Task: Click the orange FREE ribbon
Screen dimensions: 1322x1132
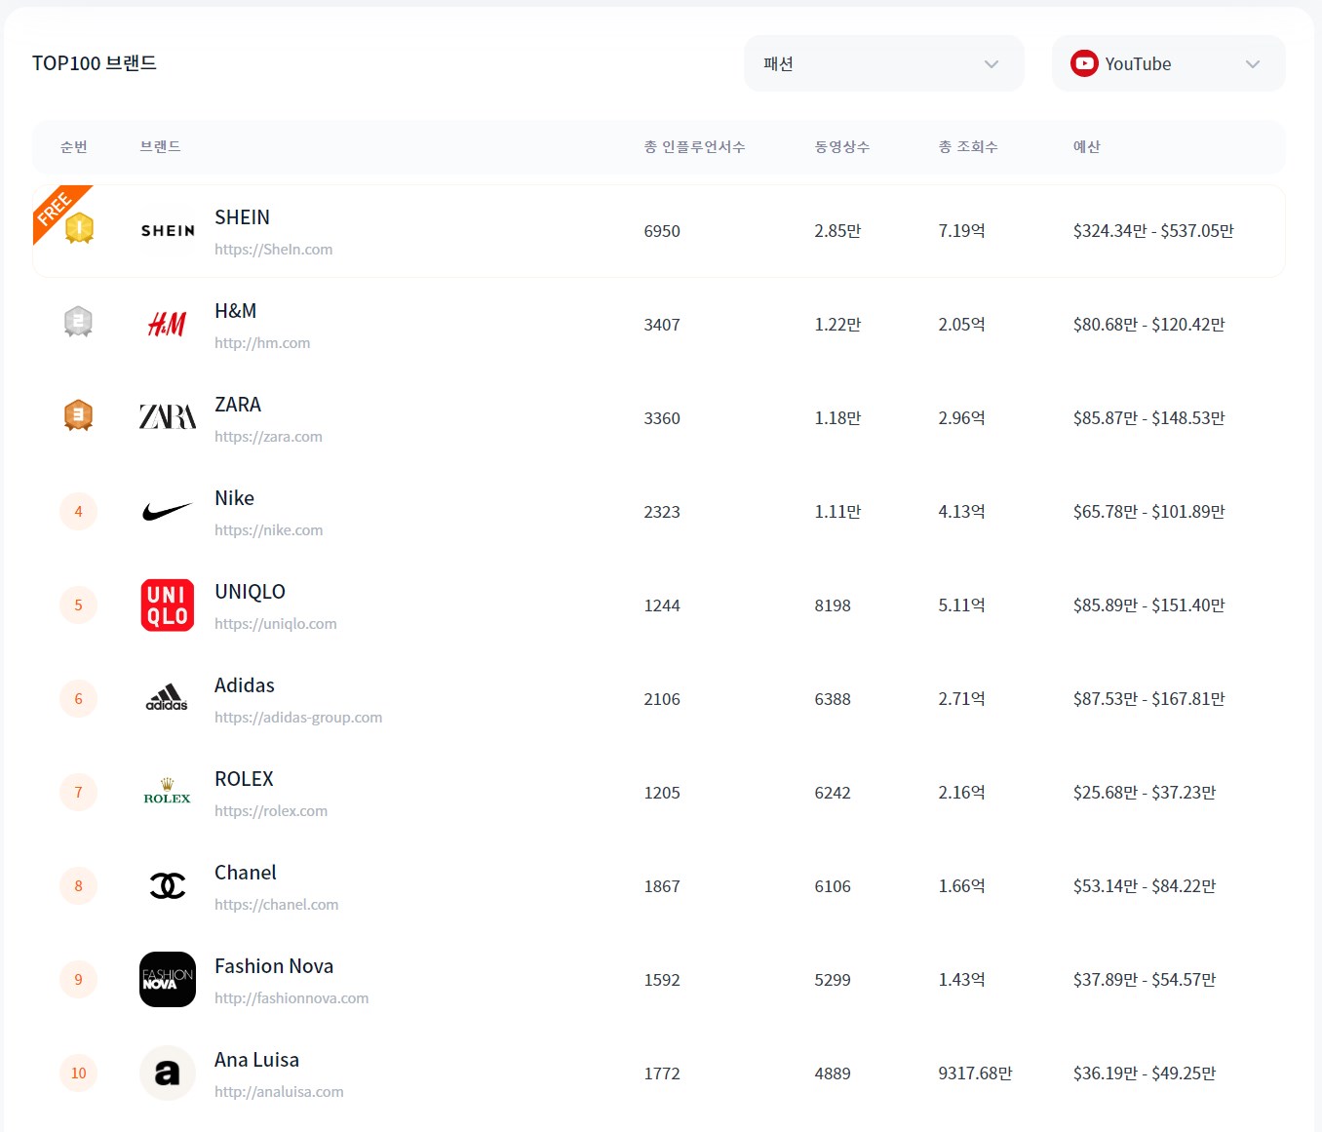Action: (55, 207)
